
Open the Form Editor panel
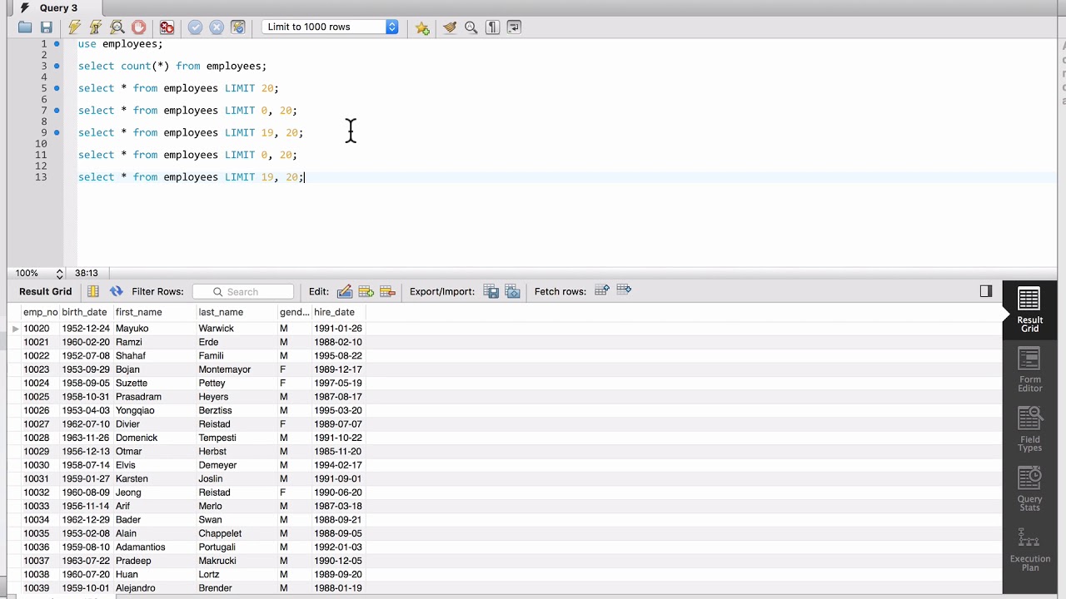coord(1029,370)
